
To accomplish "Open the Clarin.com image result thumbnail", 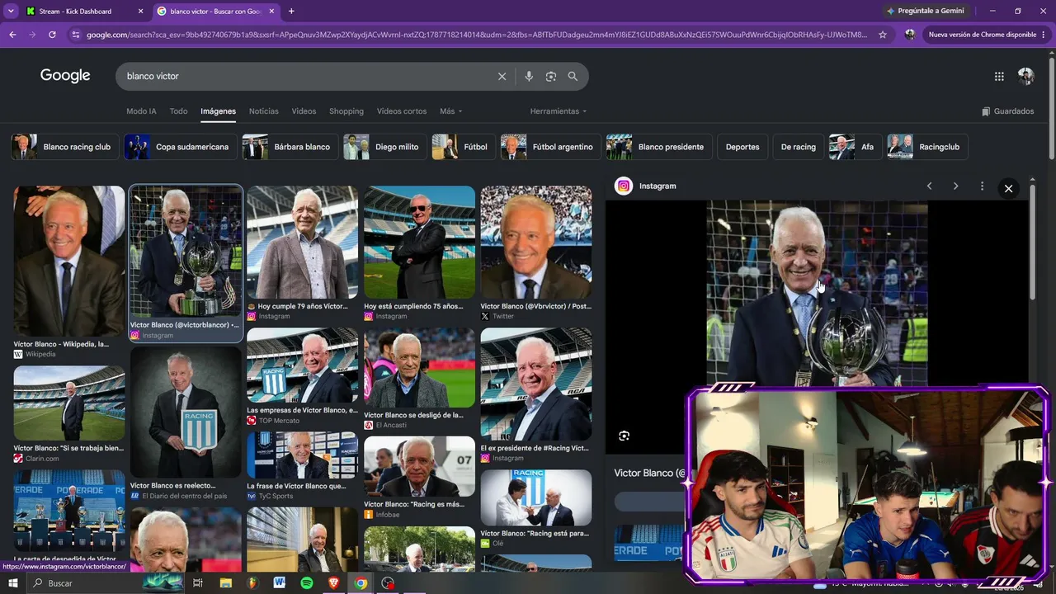I will point(69,404).
